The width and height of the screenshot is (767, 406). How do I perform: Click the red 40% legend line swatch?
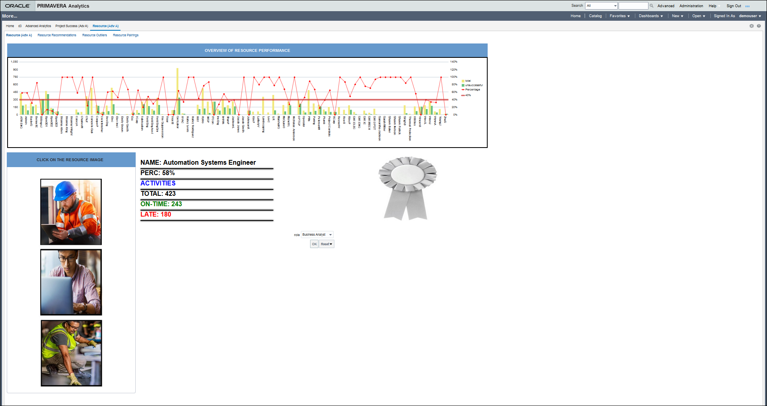463,95
